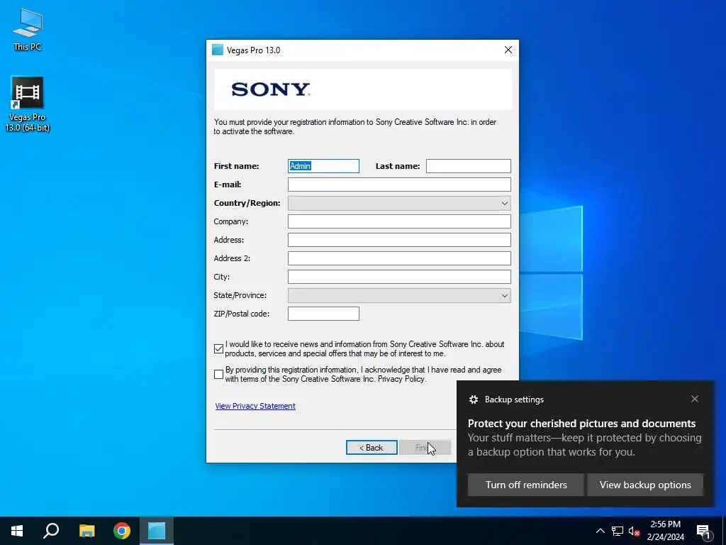Click the Backup settings gear icon
The image size is (726, 545).
pyautogui.click(x=473, y=400)
